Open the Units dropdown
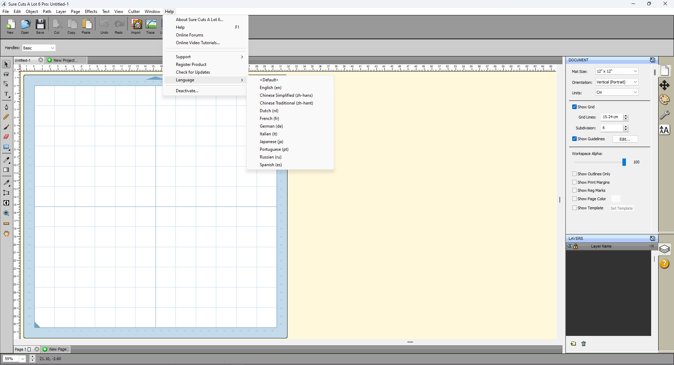The height and width of the screenshot is (365, 674). (x=617, y=92)
